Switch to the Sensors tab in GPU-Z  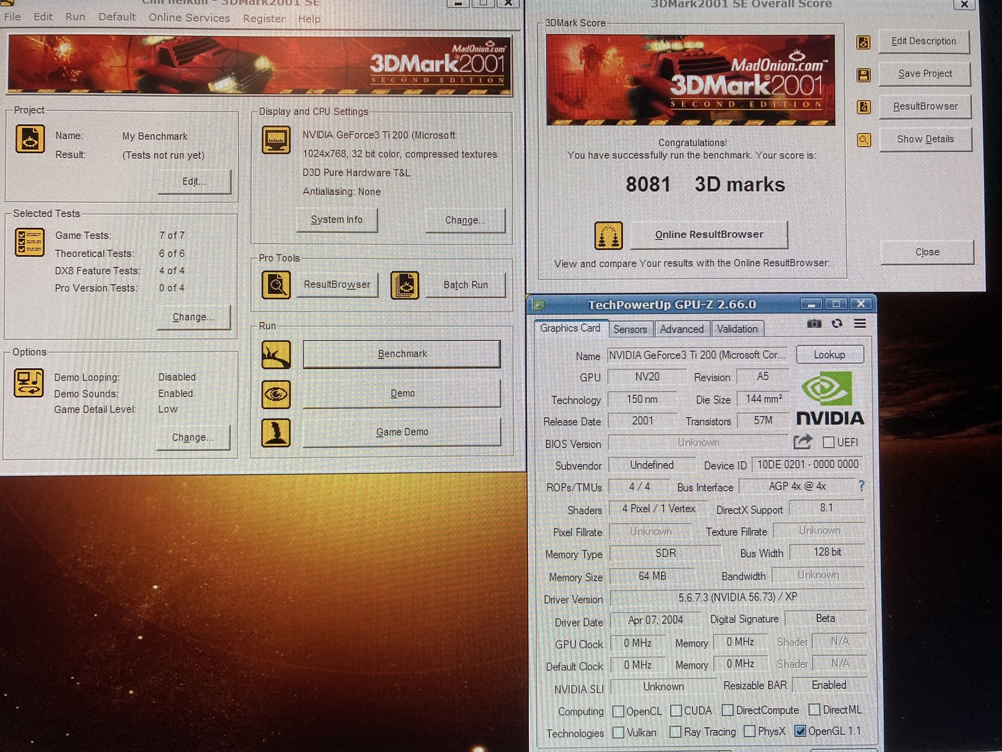point(630,329)
